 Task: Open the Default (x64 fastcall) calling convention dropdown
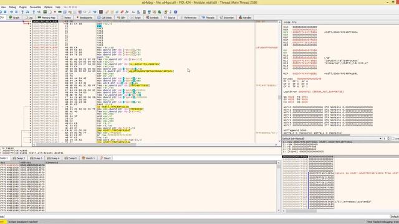tap(332, 139)
